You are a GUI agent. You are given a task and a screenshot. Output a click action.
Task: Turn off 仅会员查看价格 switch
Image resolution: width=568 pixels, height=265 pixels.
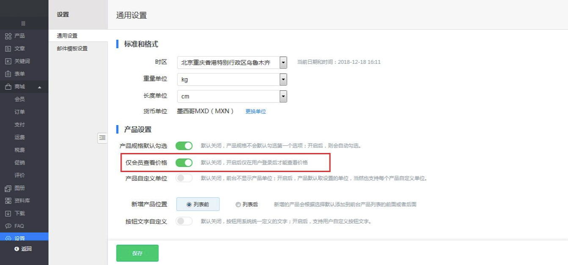click(x=184, y=163)
